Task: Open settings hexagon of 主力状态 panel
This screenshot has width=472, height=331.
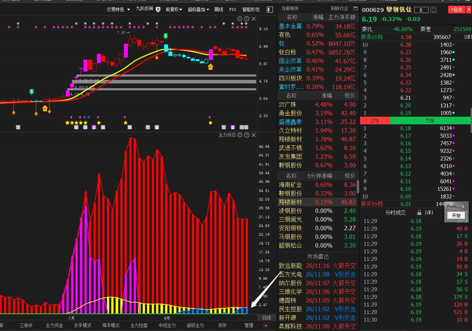Action: click(240, 135)
